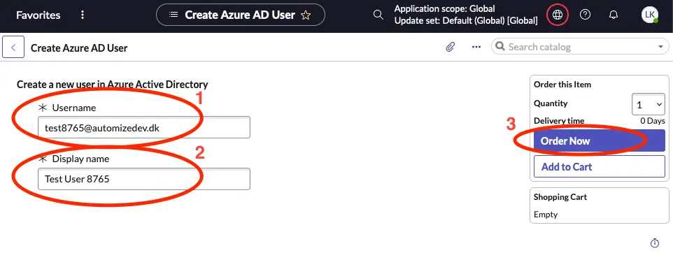Open the vertical three-dot menu beside Favorites
673x253 pixels.
pyautogui.click(x=83, y=15)
